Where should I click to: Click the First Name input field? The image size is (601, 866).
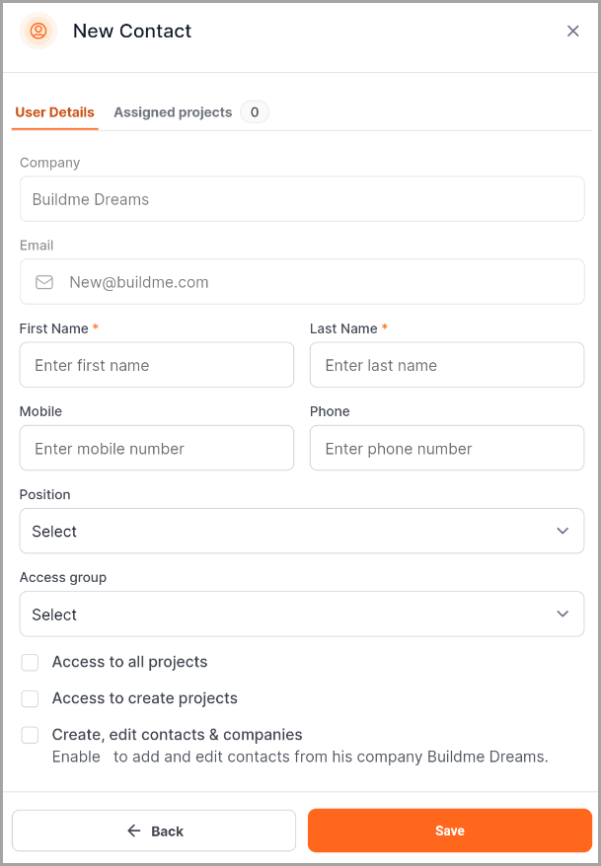[157, 365]
